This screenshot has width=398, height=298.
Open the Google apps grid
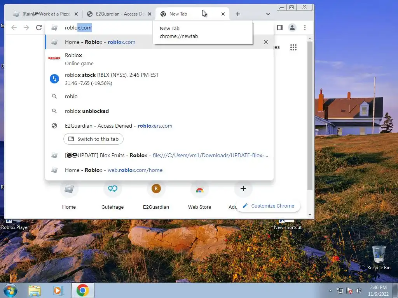pyautogui.click(x=293, y=47)
